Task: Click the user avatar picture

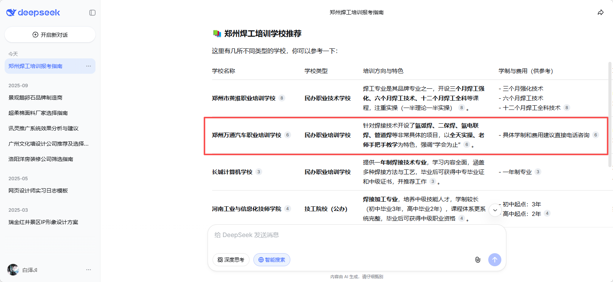Action: (x=13, y=270)
